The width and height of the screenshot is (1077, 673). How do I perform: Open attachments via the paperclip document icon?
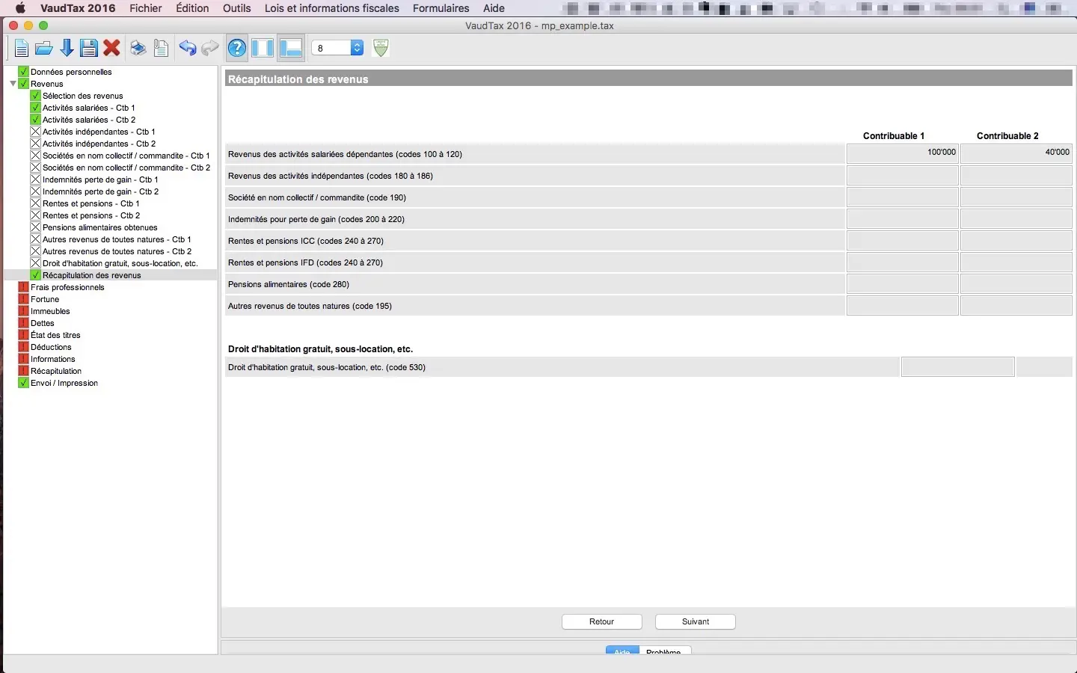[x=161, y=49]
